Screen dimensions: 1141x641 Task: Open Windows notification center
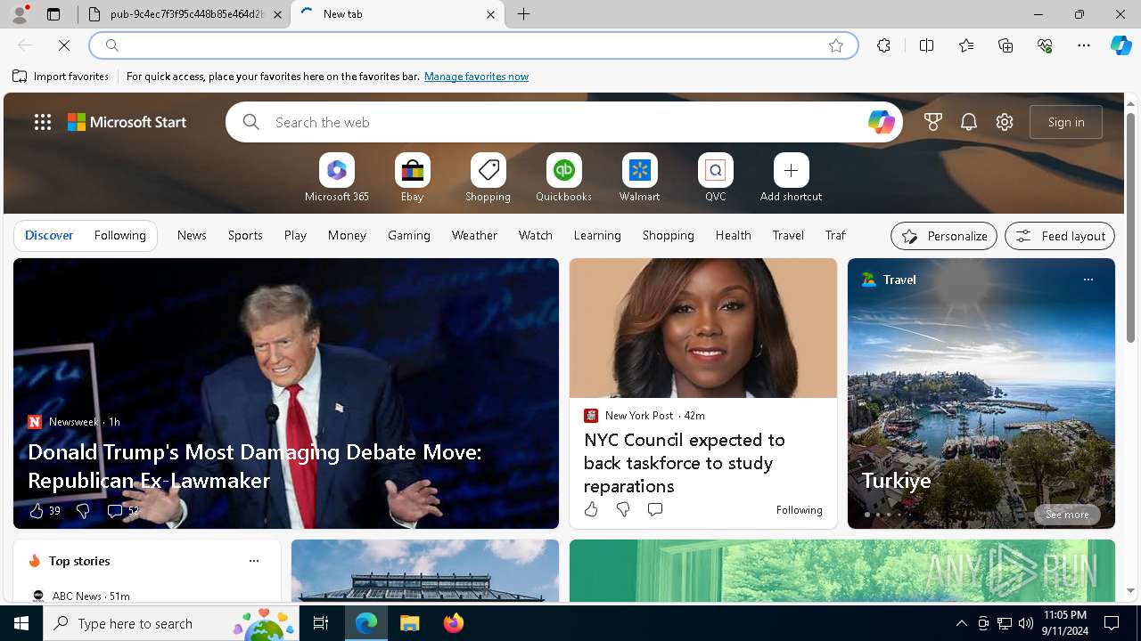coord(1112,623)
